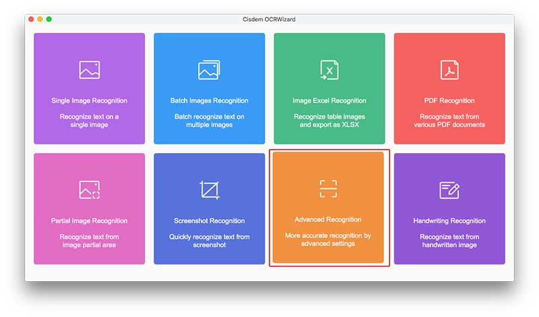Click the Advanced Recognition scan frame icon
Viewport: 539px width, 317px height.
point(328,190)
